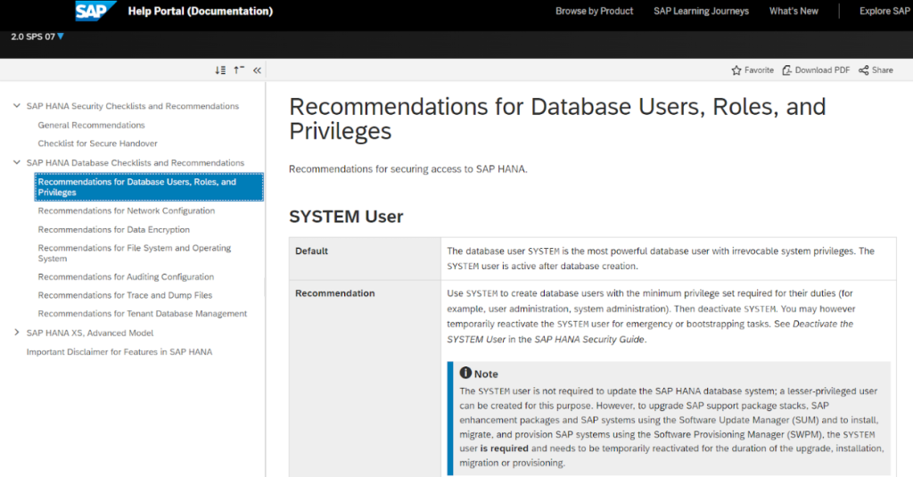Click the SYSTEM User heading
The width and height of the screenshot is (913, 477).
346,217
